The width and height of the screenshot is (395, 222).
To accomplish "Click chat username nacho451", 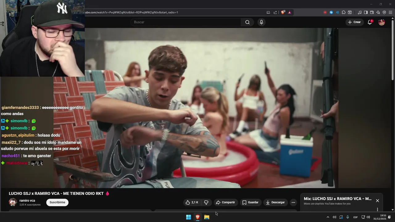I will (x=10, y=156).
